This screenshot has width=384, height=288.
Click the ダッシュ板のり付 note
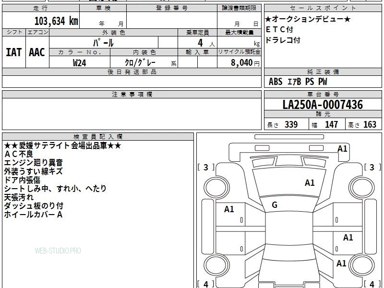[34, 206]
